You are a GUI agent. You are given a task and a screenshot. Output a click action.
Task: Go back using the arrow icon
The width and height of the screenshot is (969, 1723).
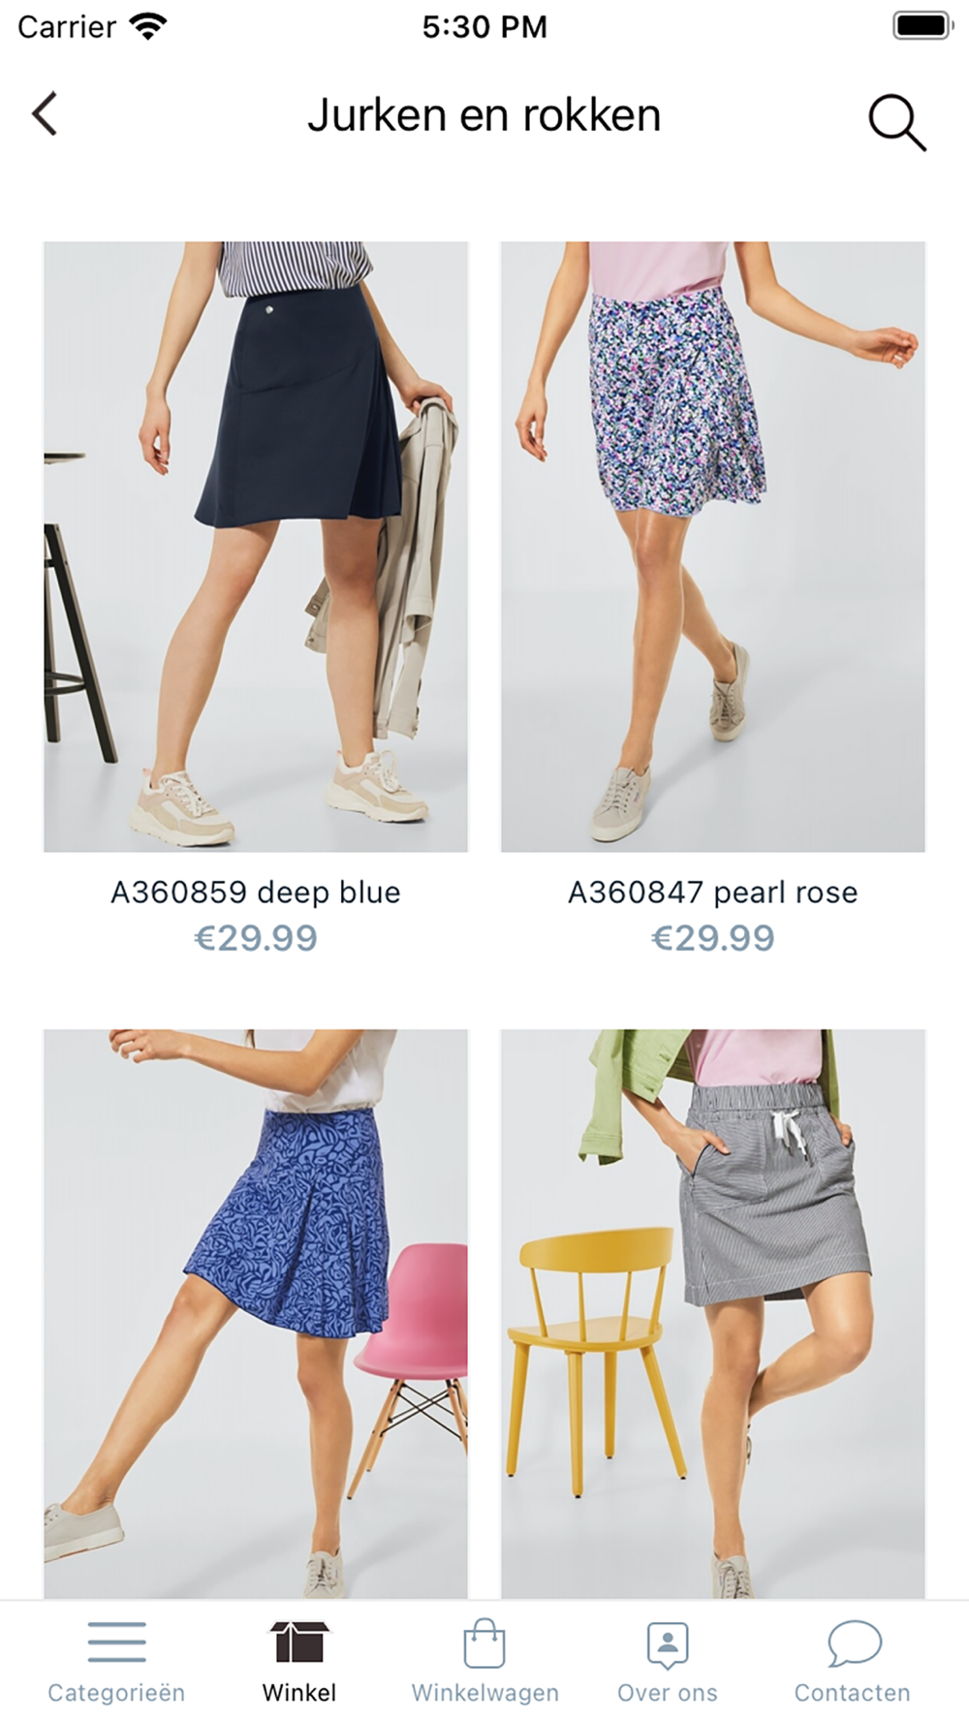tap(45, 114)
